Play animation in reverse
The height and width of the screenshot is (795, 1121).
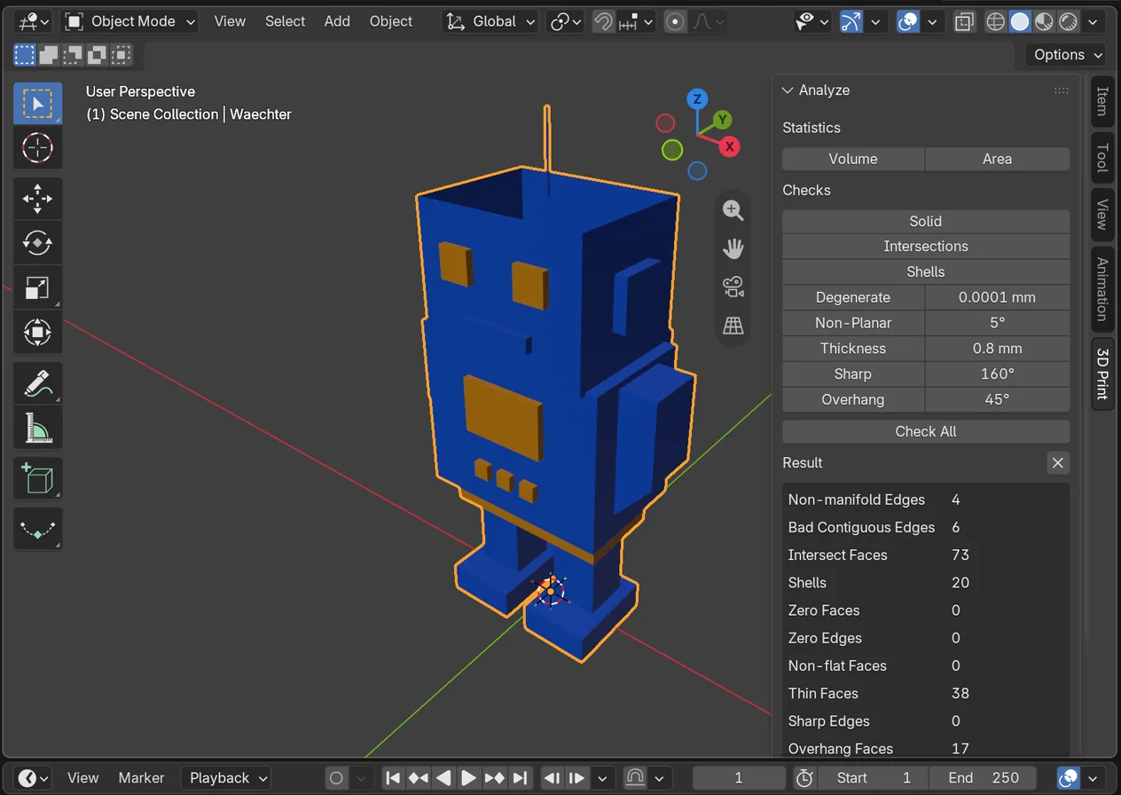coord(443,778)
